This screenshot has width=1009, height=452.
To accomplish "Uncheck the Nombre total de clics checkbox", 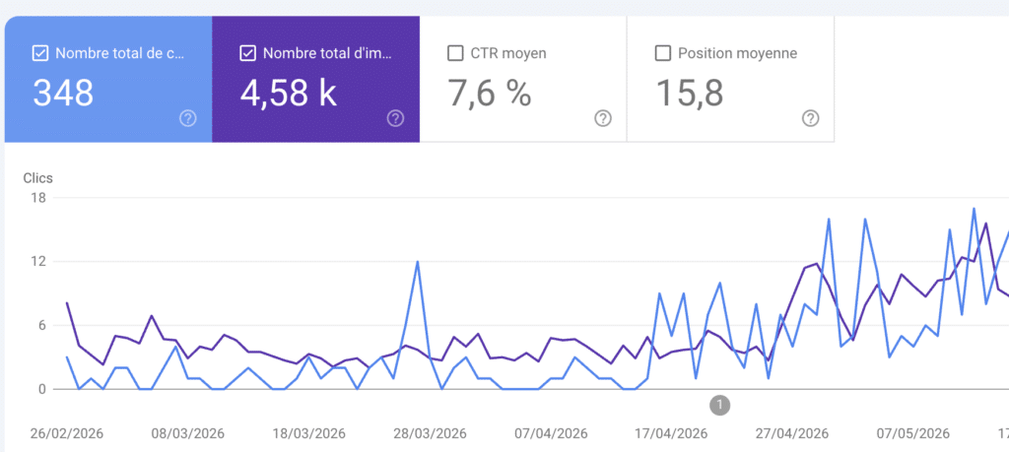I will 39,53.
